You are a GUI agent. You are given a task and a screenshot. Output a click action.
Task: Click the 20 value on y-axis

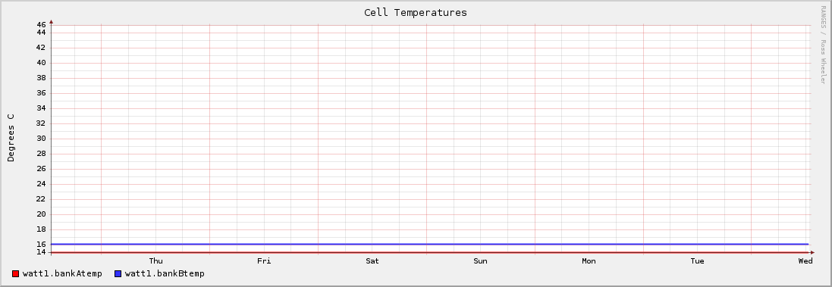[x=42, y=214]
